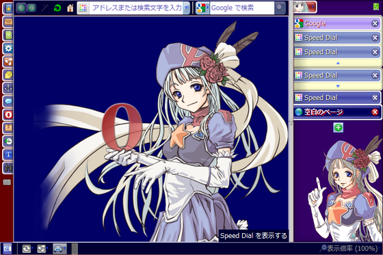Click the address field アドレスまたは検索文字を入力
383x255 pixels.
click(x=136, y=8)
